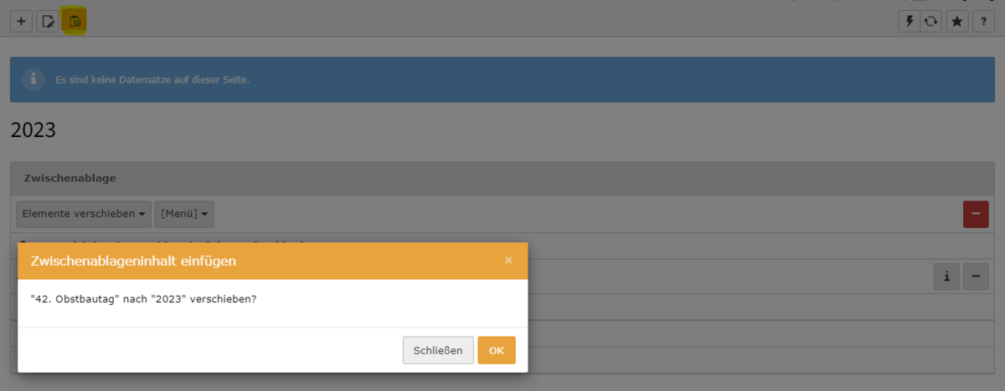The image size is (1005, 391).
Task: Click the info icon in the blue notice
Action: pyautogui.click(x=33, y=79)
